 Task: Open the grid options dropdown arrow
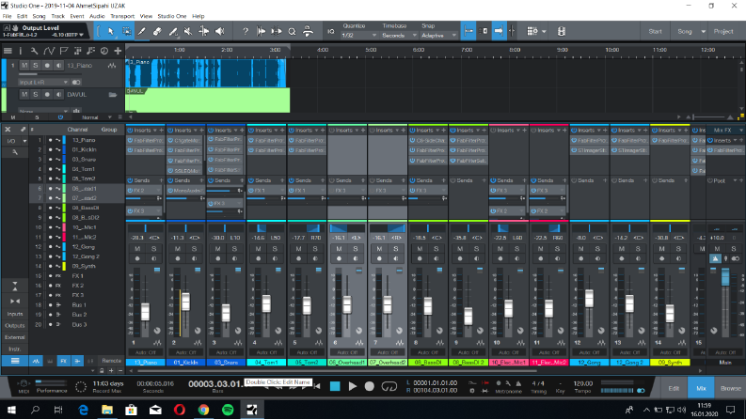tap(544, 32)
